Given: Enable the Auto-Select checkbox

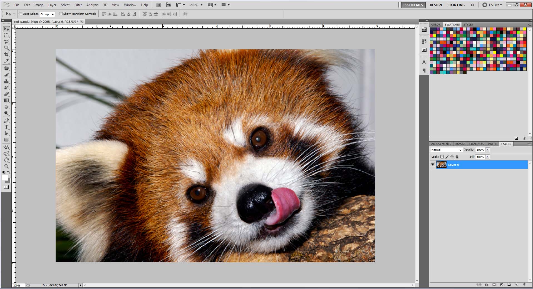Looking at the screenshot, I should (21, 14).
